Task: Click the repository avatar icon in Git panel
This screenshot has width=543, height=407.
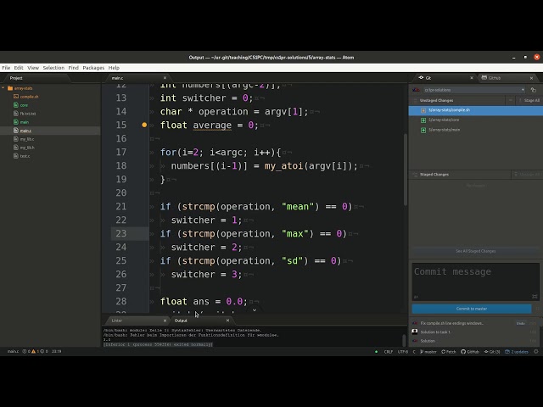Action: 416,90
